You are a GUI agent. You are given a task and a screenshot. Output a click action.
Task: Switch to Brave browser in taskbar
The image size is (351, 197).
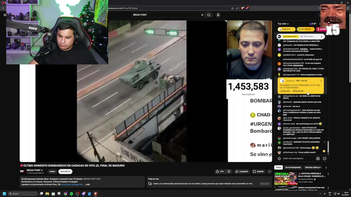click(x=95, y=194)
